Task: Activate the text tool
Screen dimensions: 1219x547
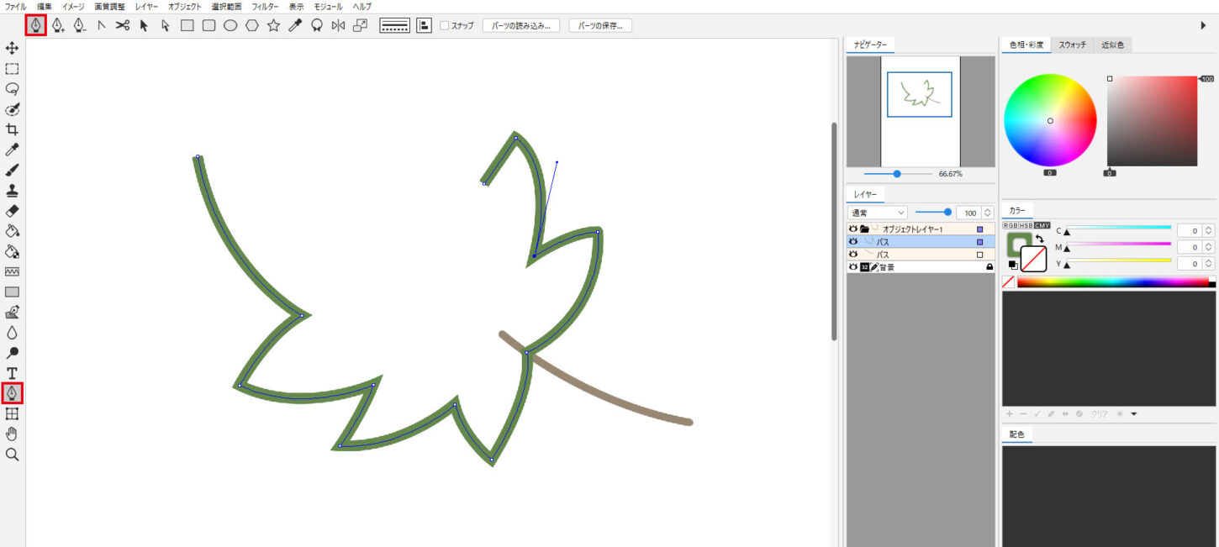Action: tap(13, 372)
